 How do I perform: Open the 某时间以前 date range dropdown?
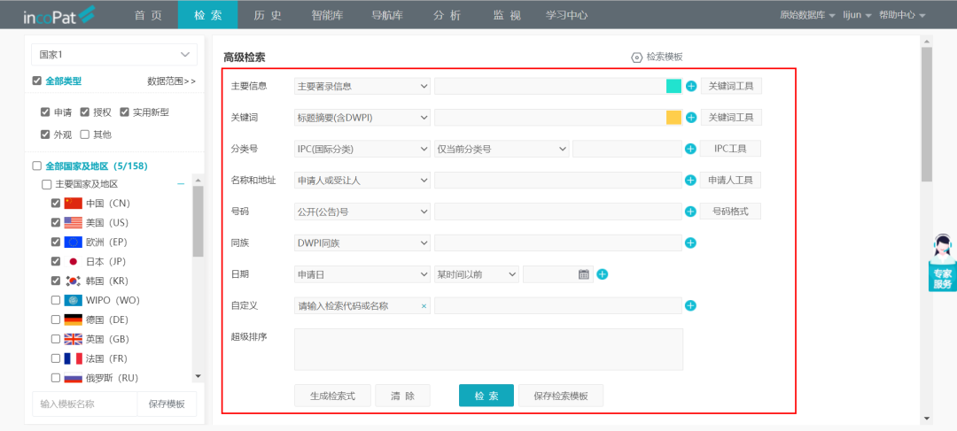pos(476,274)
